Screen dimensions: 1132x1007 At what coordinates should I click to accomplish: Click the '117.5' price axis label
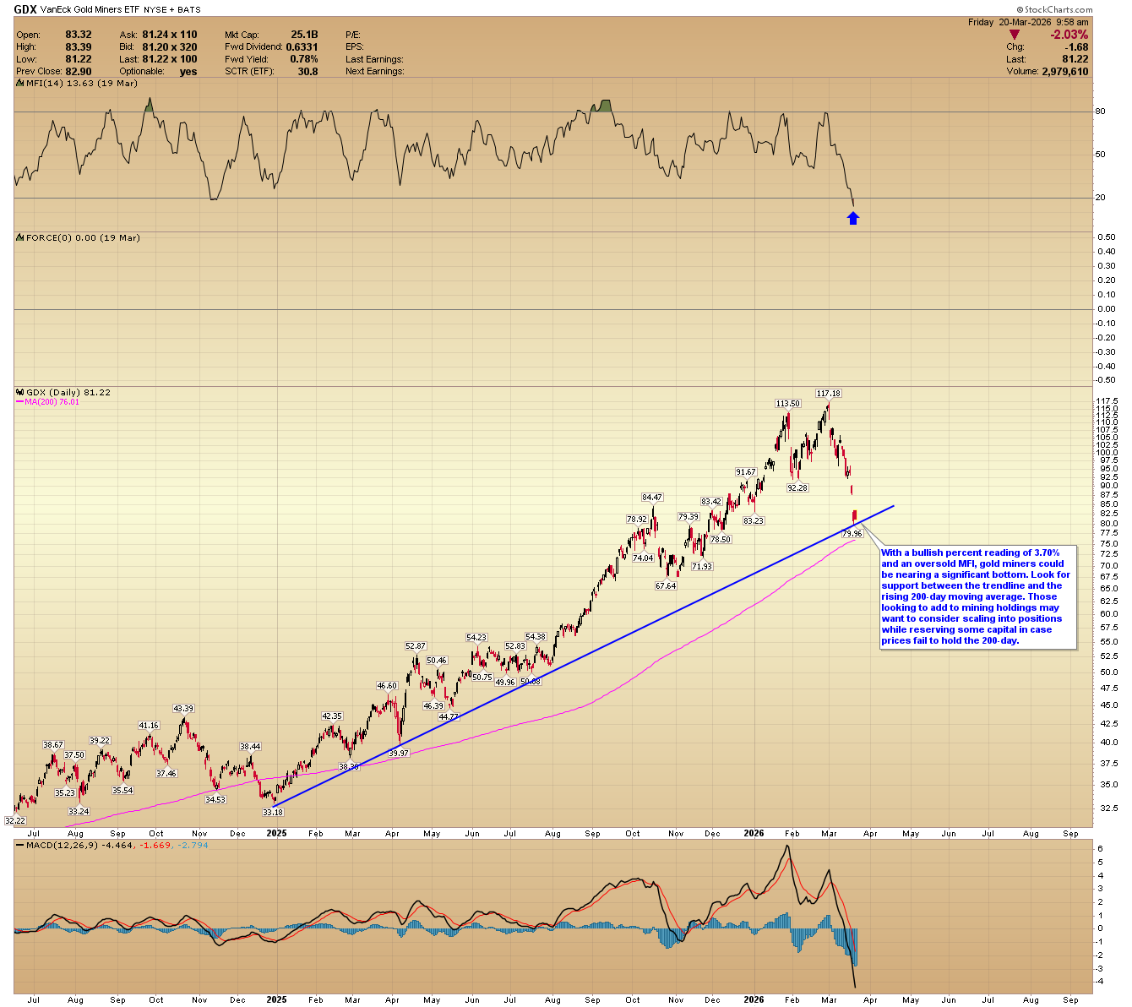pyautogui.click(x=1107, y=401)
